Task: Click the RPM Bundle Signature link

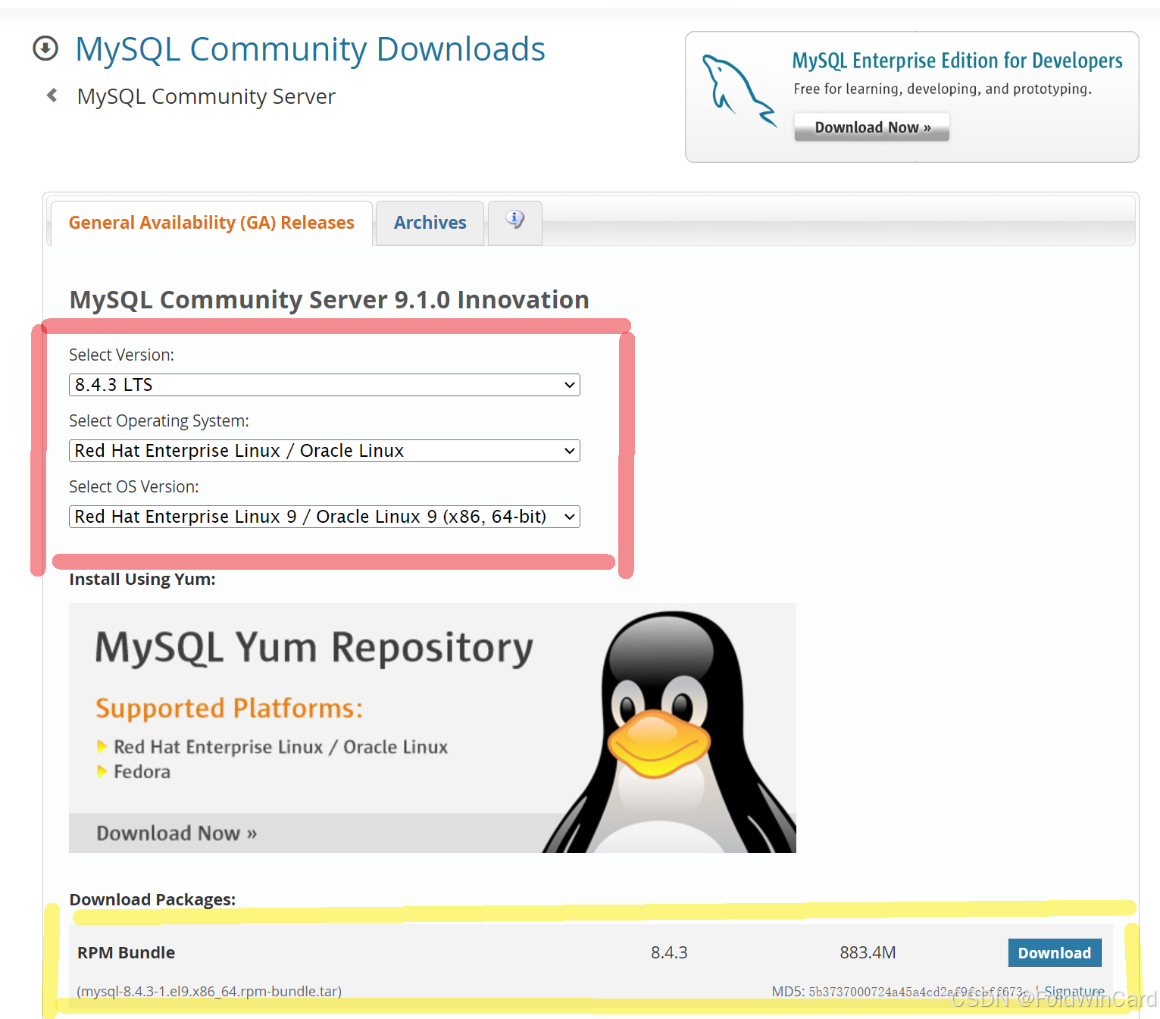Action: click(x=1074, y=991)
